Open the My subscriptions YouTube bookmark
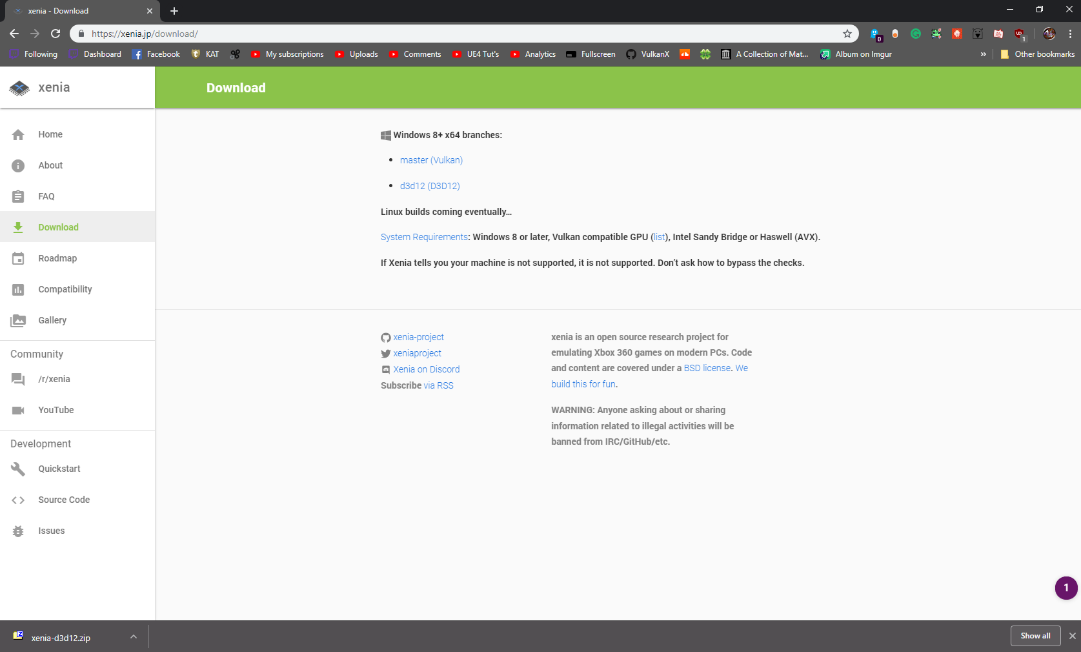This screenshot has height=652, width=1081. (x=288, y=54)
